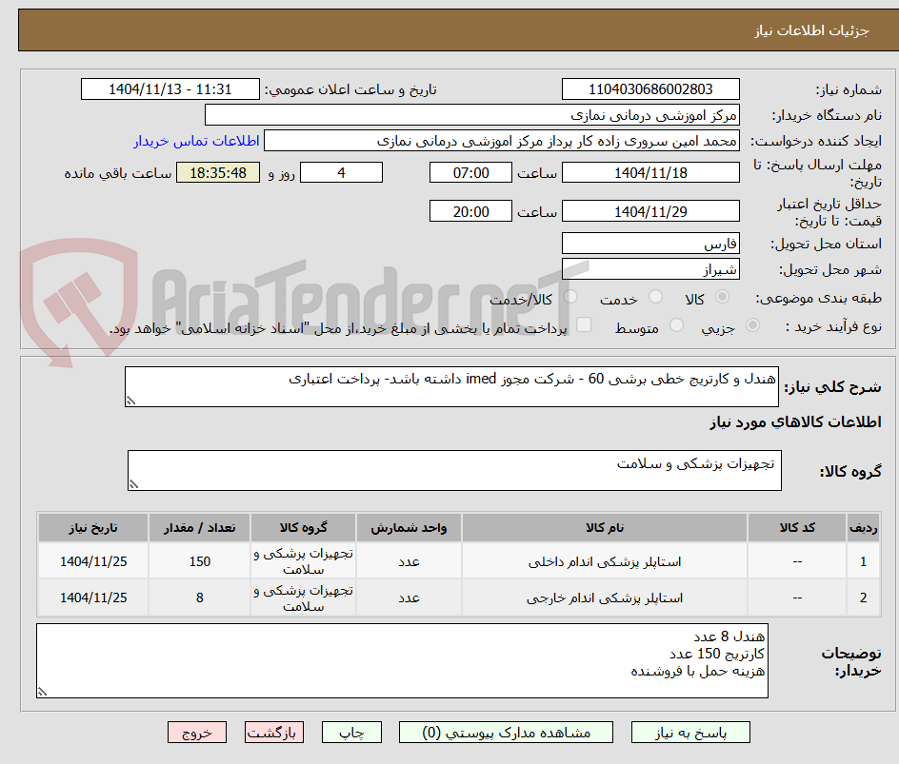Click the واحد شمارش column header
Image resolution: width=899 pixels, height=764 pixels.
coord(409,527)
